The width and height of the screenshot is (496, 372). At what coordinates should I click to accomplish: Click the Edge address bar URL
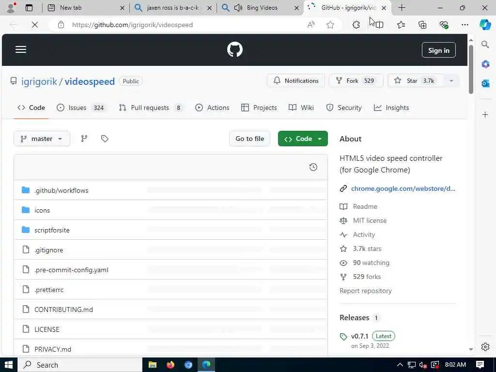(132, 25)
